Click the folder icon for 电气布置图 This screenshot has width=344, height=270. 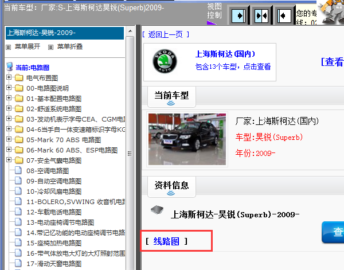[x=19, y=77]
